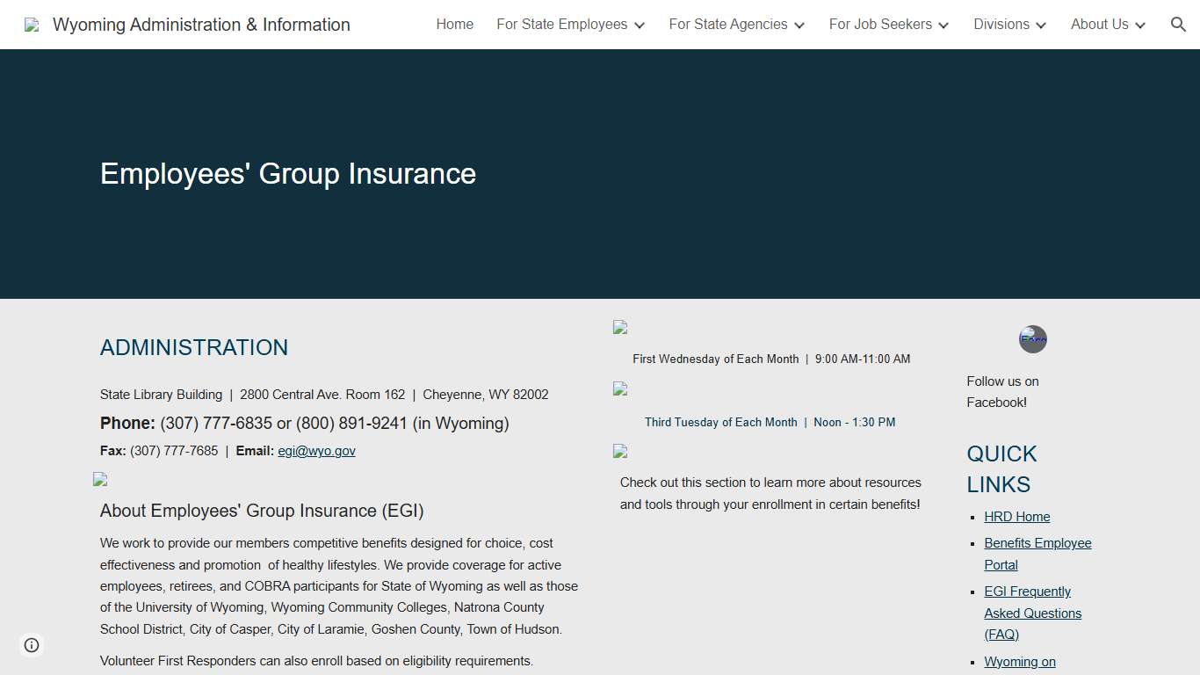Open the search icon in the navigation bar
The width and height of the screenshot is (1200, 675).
tap(1178, 25)
